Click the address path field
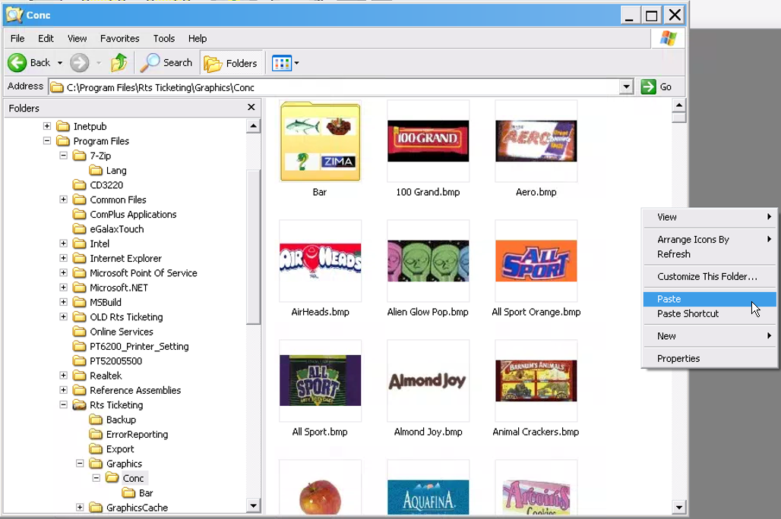The image size is (781, 519). click(x=334, y=87)
